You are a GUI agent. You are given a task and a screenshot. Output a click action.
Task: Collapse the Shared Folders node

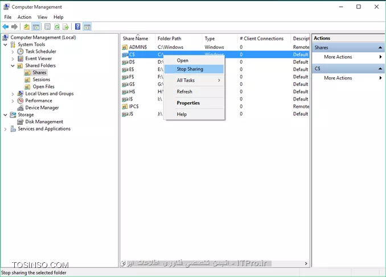(x=13, y=66)
